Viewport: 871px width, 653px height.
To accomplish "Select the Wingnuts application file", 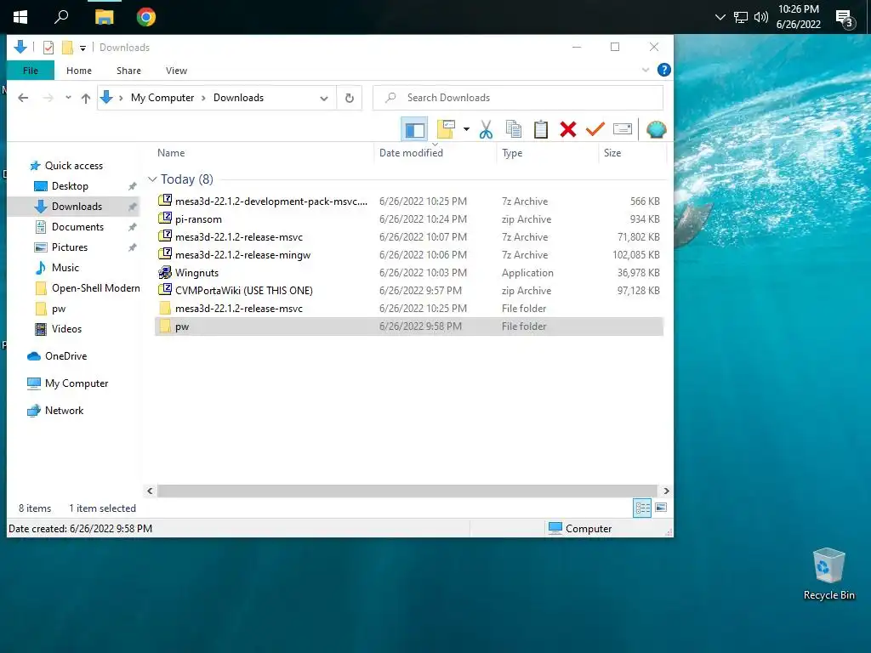I will click(x=410, y=273).
